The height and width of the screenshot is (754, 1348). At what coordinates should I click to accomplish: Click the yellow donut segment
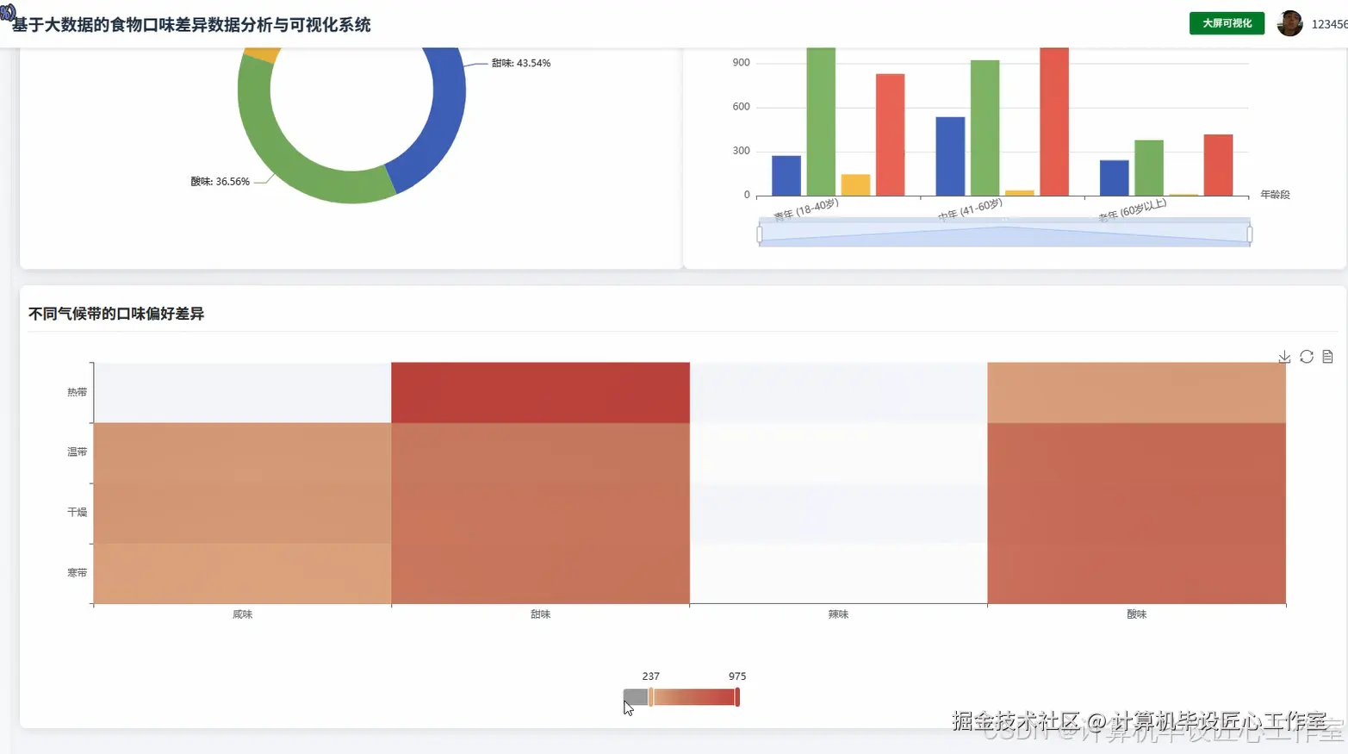pos(263,54)
